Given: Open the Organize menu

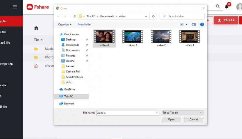Looking at the screenshot, I should pos(65,25).
